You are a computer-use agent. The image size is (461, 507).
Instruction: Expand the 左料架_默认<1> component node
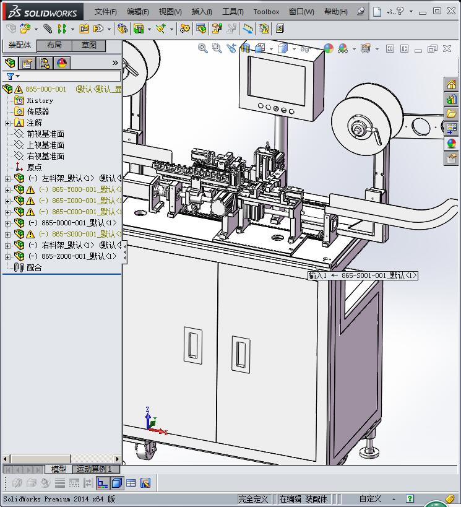[x=7, y=179]
